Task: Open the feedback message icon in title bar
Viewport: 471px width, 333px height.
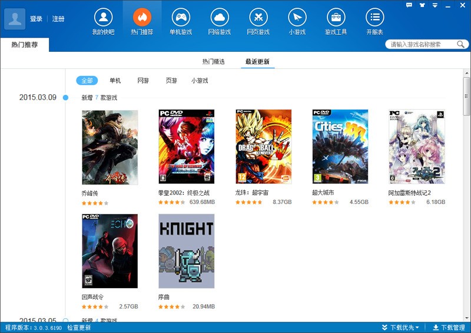Action: coord(409,5)
